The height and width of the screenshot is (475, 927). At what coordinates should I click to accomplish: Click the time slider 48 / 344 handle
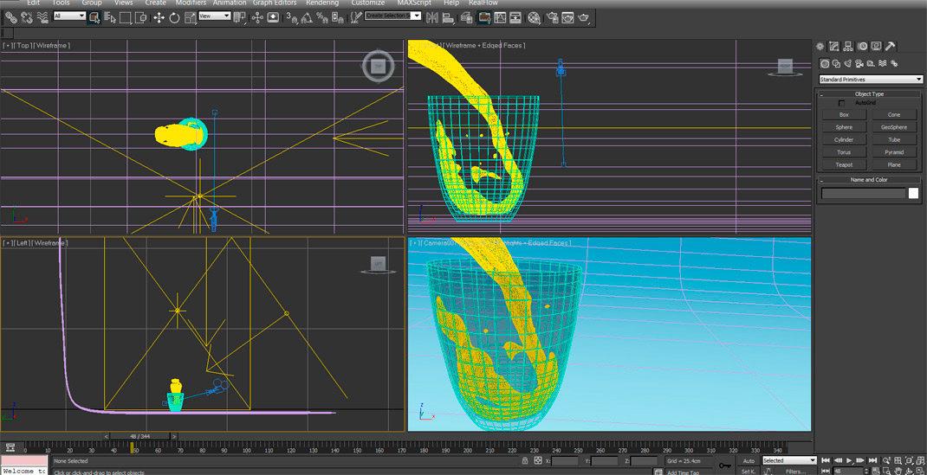click(x=140, y=436)
